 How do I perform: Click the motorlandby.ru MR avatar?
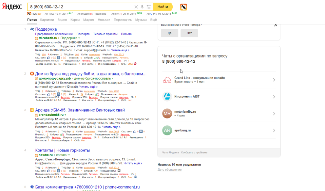[167, 114]
